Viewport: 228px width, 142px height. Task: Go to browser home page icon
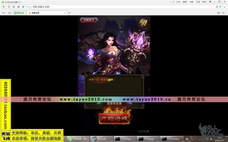pos(14,7)
